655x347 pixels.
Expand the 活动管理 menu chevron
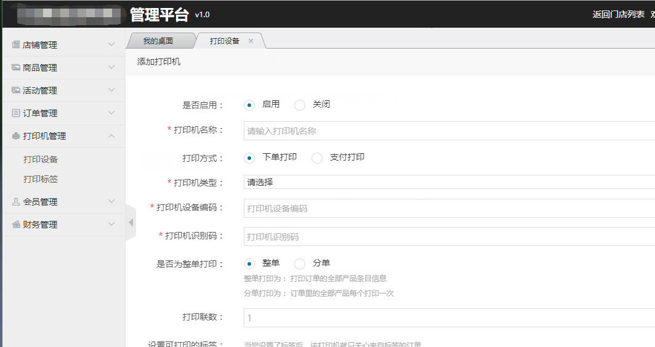point(111,90)
